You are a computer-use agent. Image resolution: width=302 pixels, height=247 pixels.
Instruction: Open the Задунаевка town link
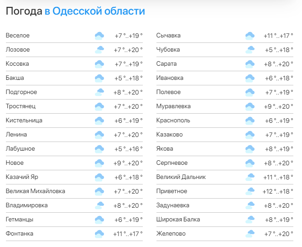pyautogui.click(x=172, y=205)
